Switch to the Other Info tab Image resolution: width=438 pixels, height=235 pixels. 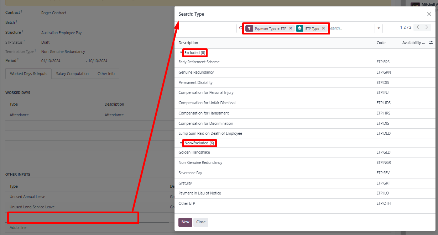point(106,74)
